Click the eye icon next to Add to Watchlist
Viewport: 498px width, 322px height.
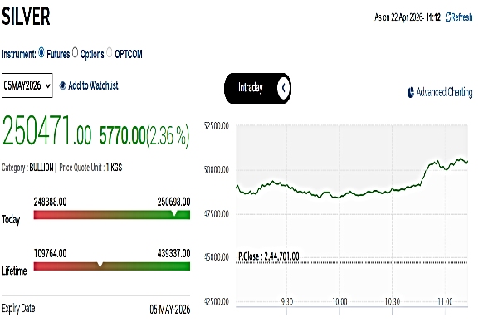point(62,85)
